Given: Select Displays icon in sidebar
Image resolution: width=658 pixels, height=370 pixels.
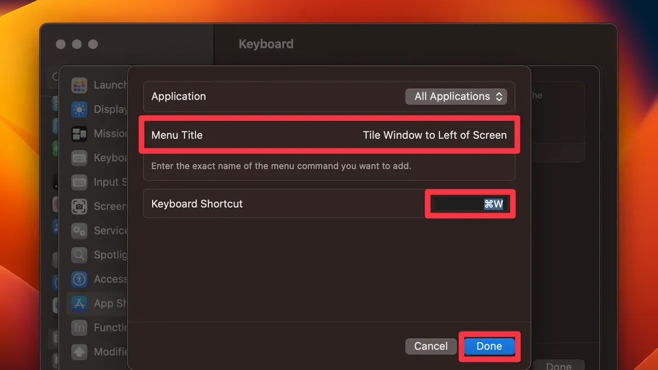Looking at the screenshot, I should coord(80,109).
